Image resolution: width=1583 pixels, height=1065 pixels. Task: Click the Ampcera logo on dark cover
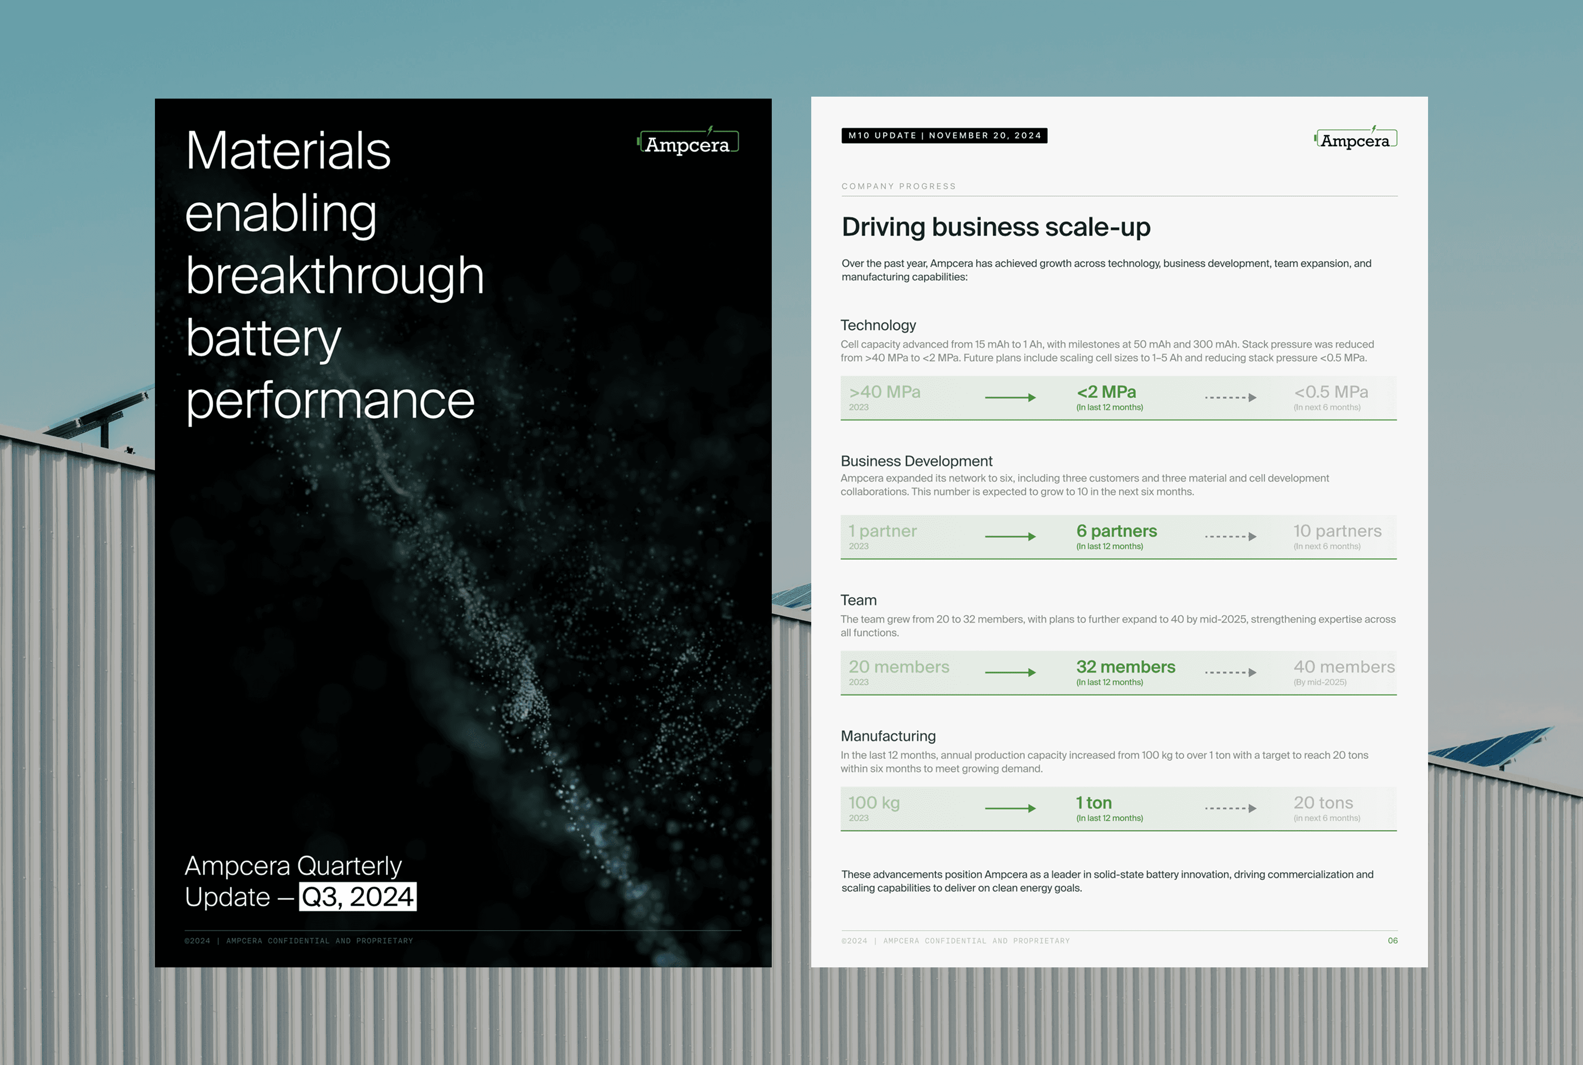(687, 142)
